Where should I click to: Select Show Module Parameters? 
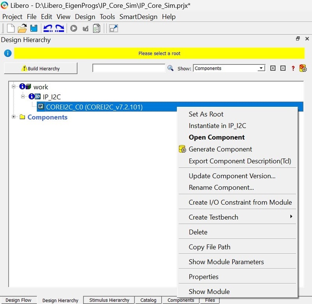coord(237,262)
